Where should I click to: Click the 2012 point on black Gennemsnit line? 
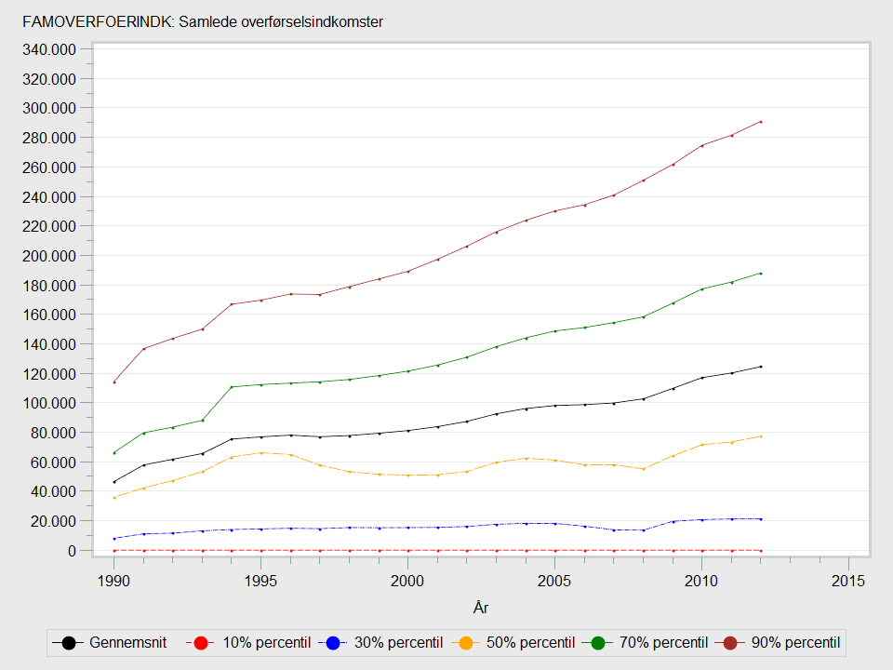pyautogui.click(x=761, y=367)
